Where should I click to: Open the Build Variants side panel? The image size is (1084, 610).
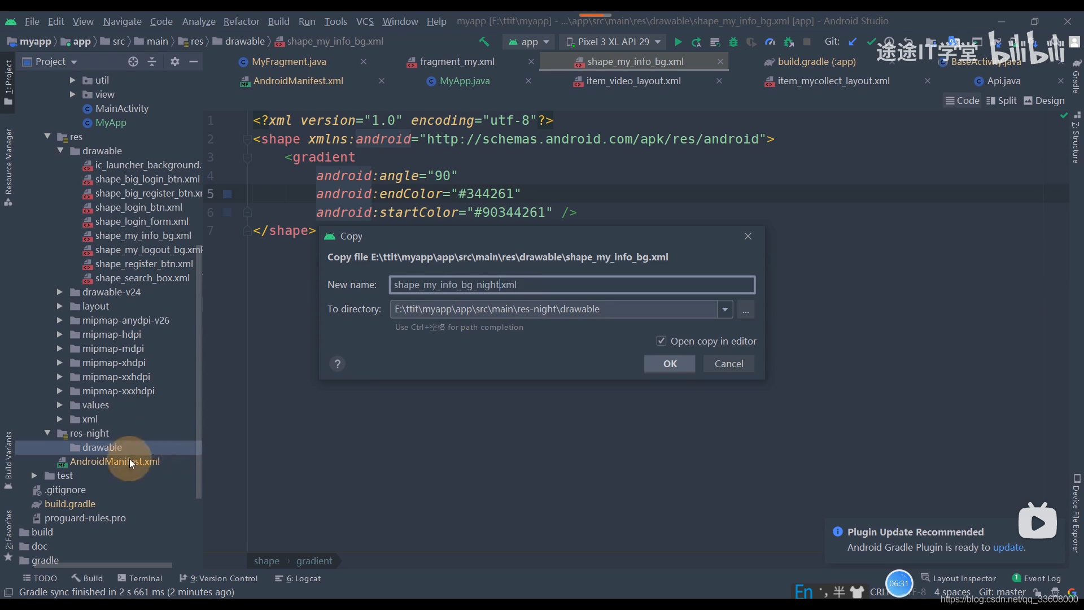[8, 460]
